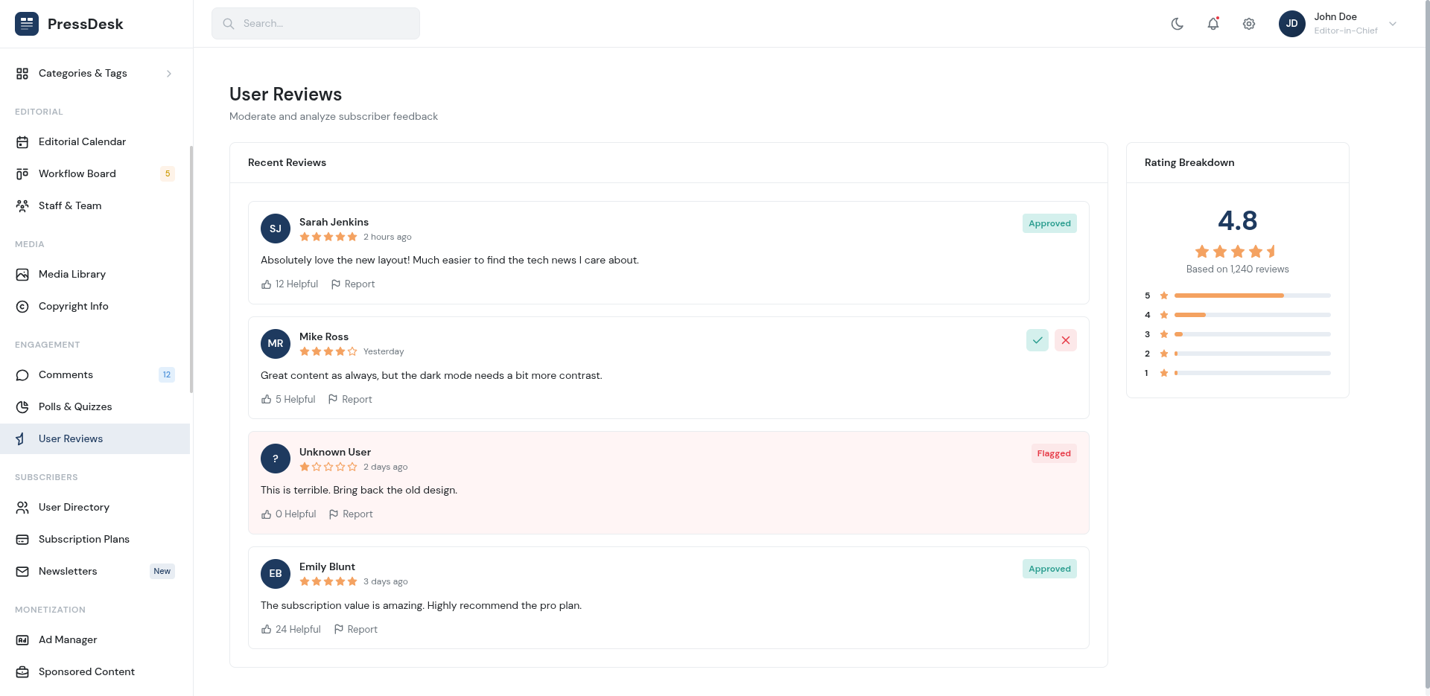Expand the PressDesk logo menu icon

pos(26,23)
